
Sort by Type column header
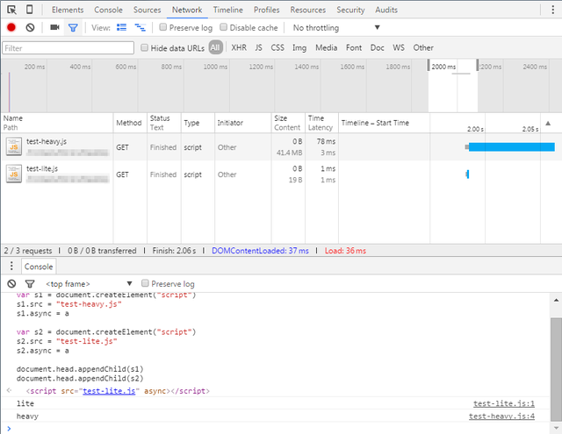click(198, 123)
